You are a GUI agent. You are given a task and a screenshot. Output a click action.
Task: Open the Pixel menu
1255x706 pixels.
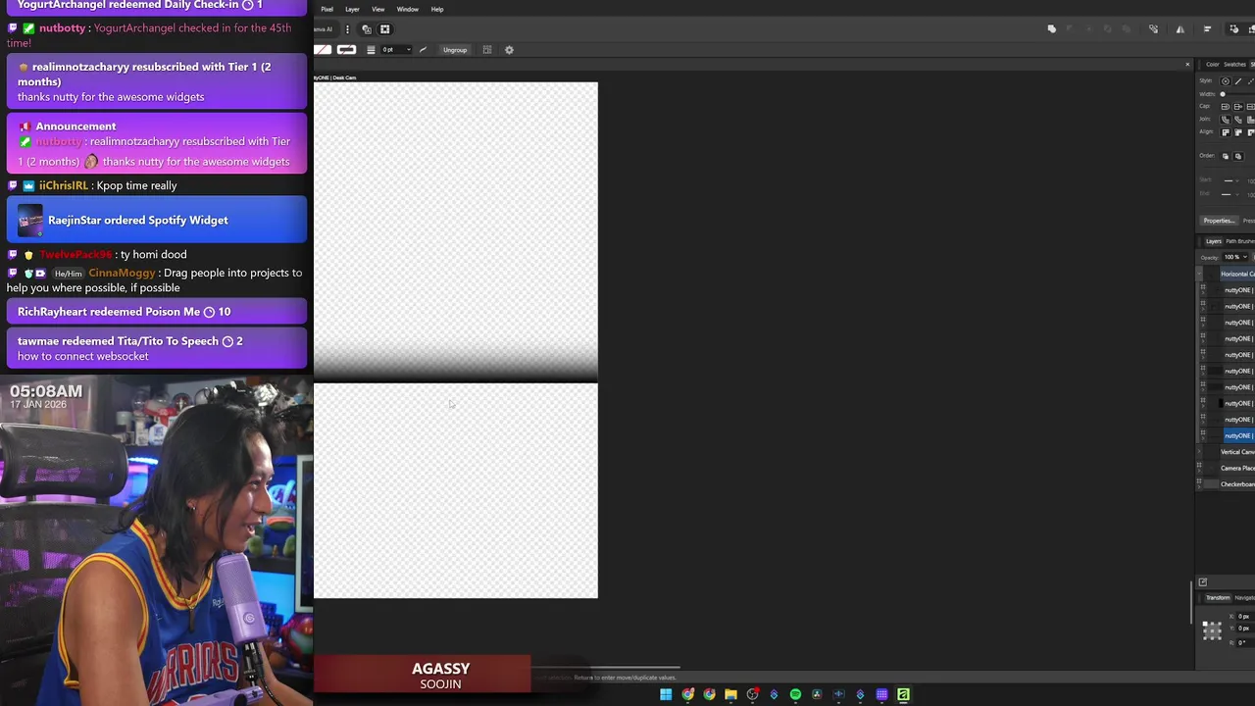[326, 9]
